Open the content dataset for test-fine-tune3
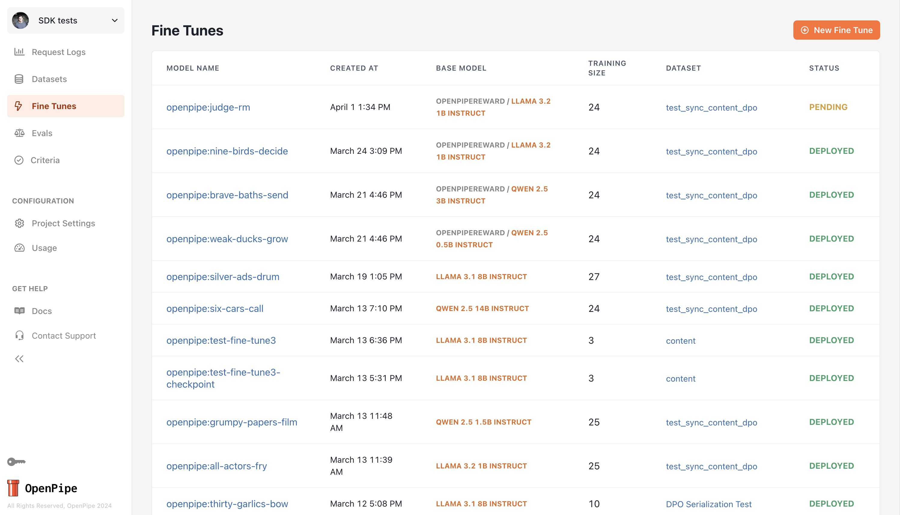The image size is (900, 515). (680, 341)
